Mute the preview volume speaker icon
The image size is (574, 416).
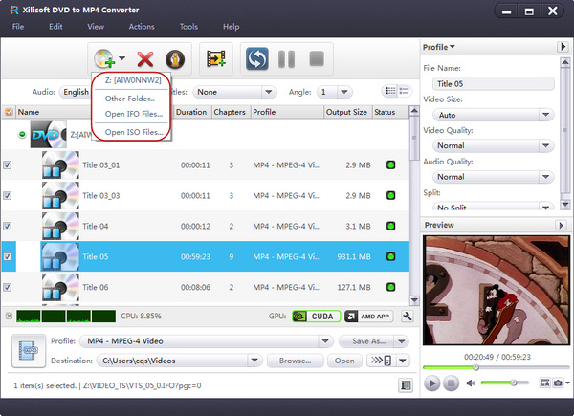click(x=471, y=383)
